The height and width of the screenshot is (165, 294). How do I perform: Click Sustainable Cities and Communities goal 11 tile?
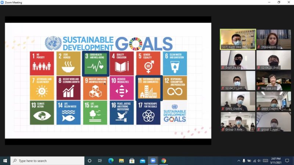click(x=149, y=88)
